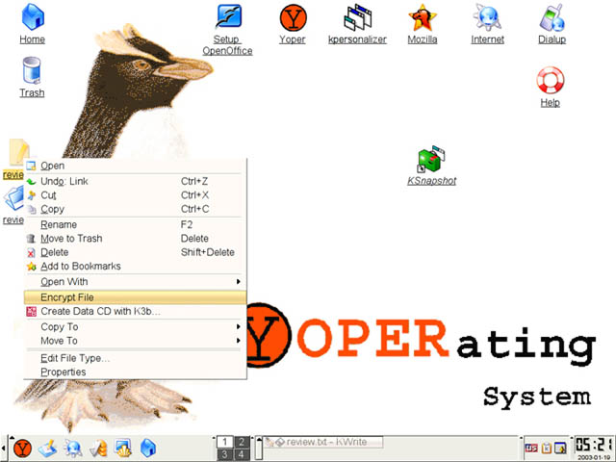
Task: Click the date 2003-01-19 under the clock
Action: (x=595, y=458)
